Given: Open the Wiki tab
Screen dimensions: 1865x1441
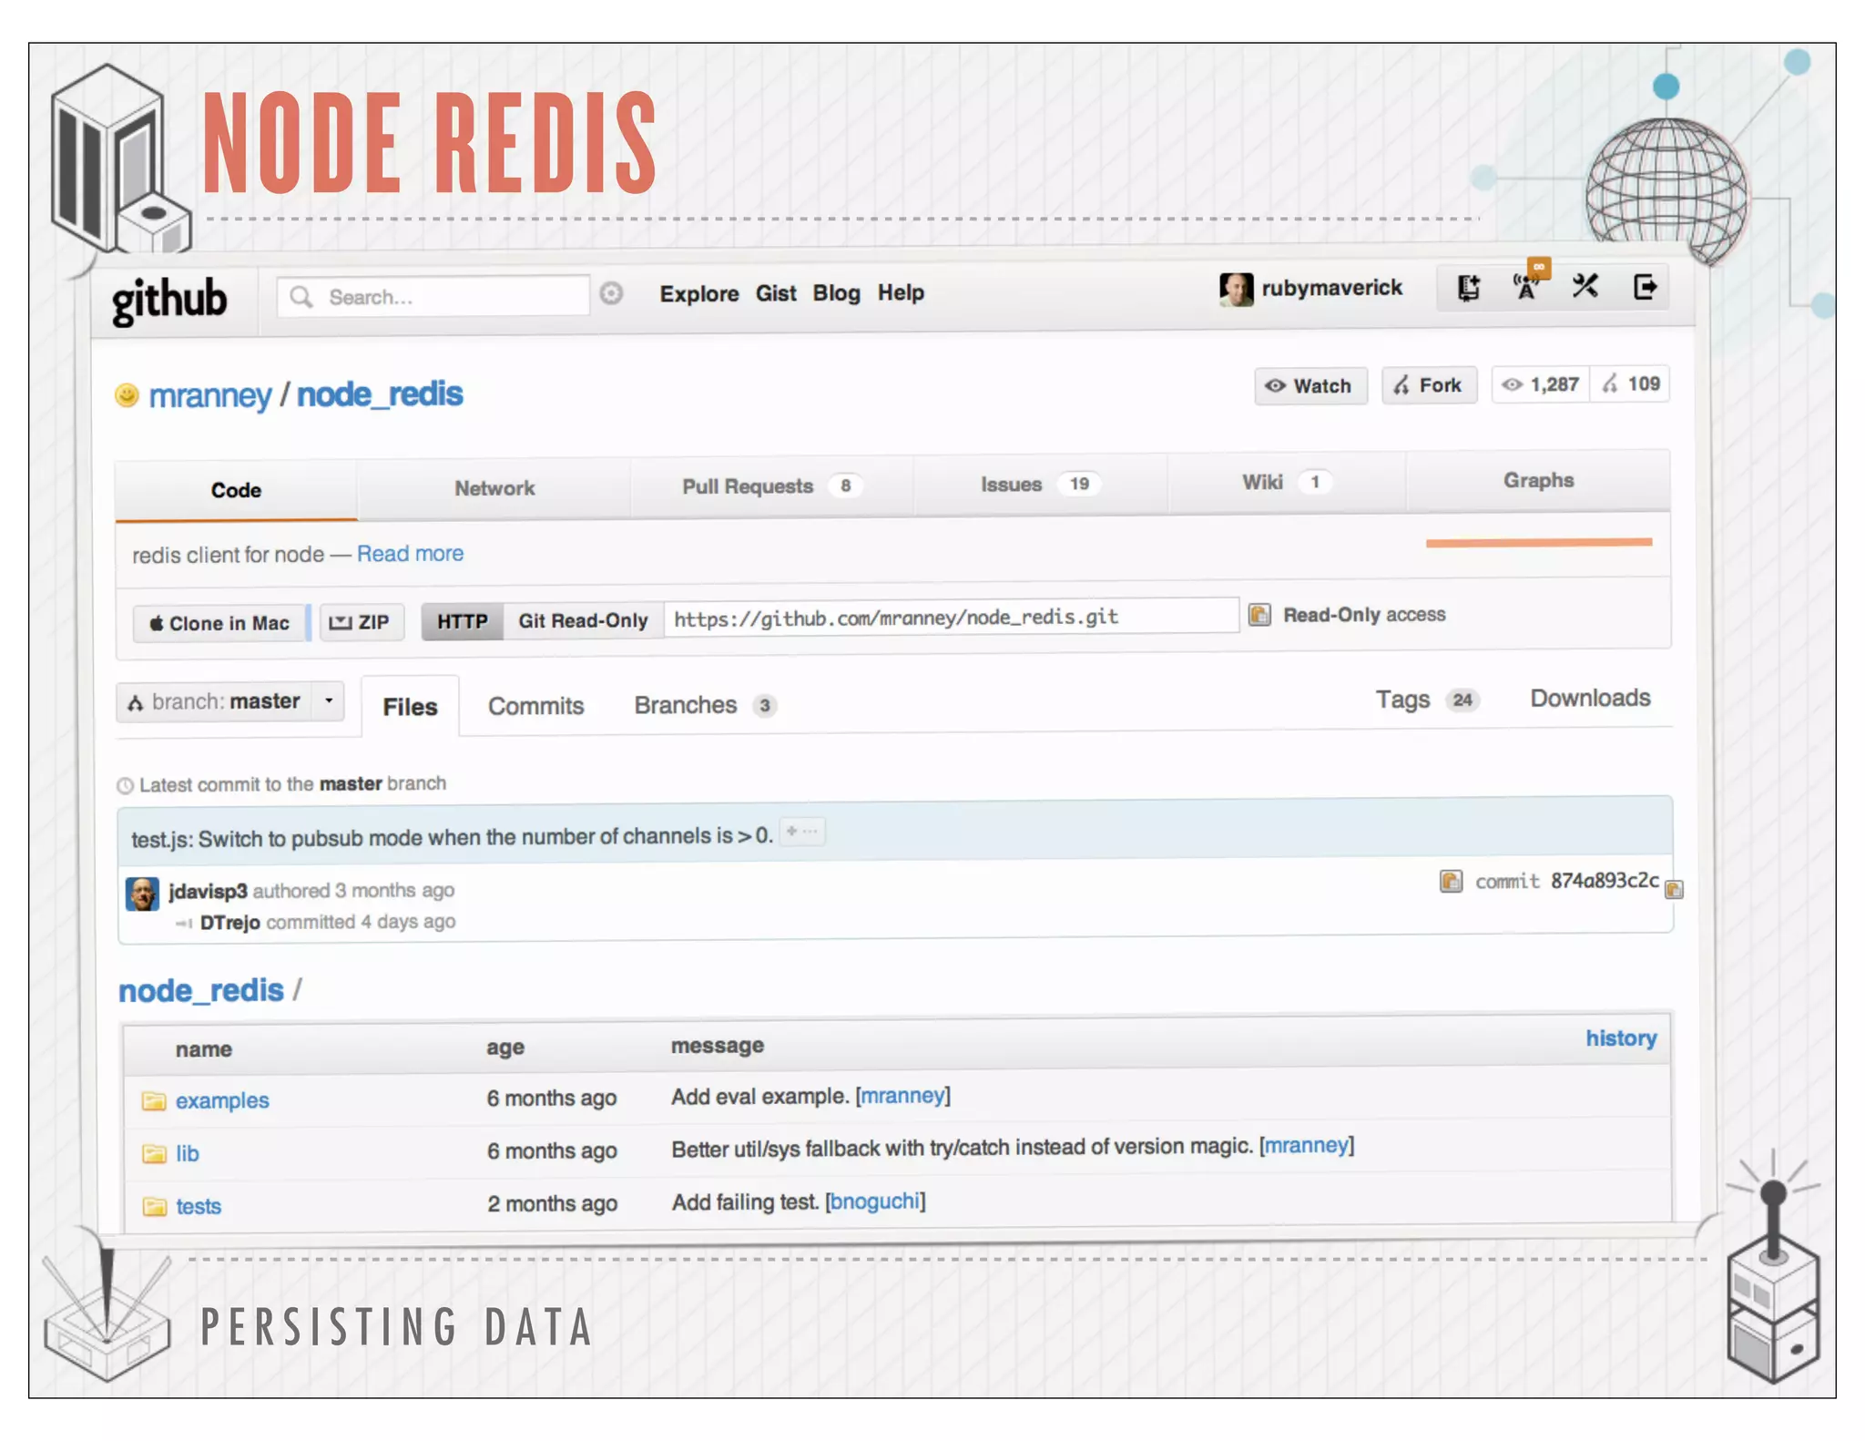Looking at the screenshot, I should tap(1286, 483).
